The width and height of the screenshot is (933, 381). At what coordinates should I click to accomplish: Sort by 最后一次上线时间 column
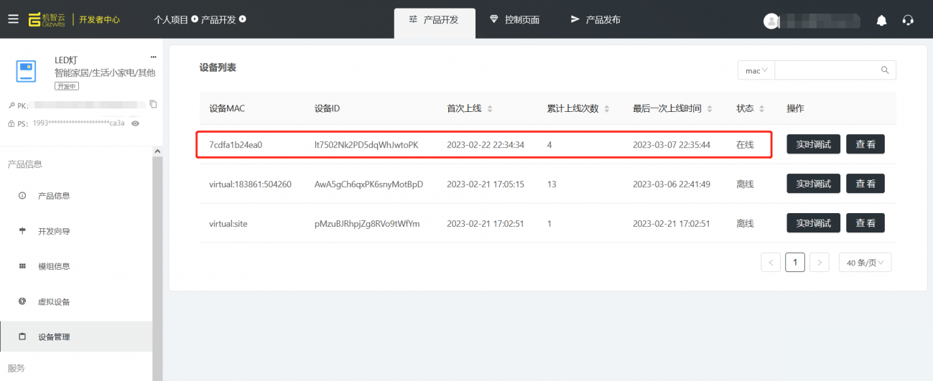(x=710, y=109)
